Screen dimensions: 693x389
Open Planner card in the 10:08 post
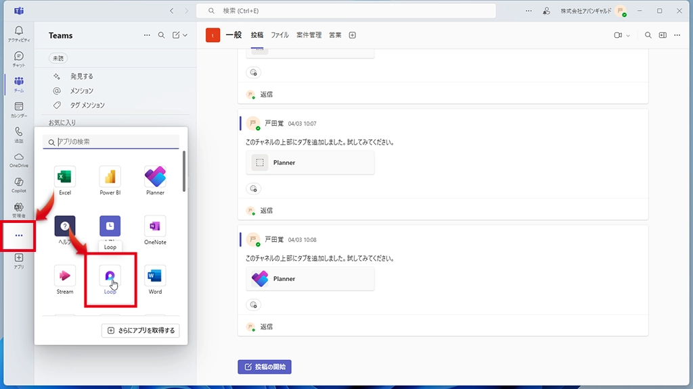click(310, 279)
